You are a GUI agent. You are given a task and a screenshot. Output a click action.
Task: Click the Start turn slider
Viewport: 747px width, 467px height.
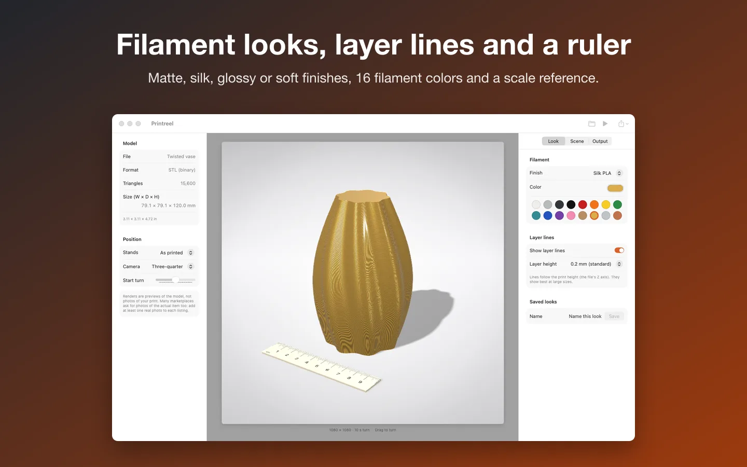[x=175, y=280]
